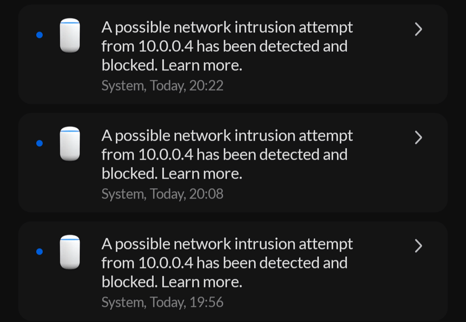
Task: Expand the 19:56 intrusion alert using its chevron
Action: (x=418, y=246)
